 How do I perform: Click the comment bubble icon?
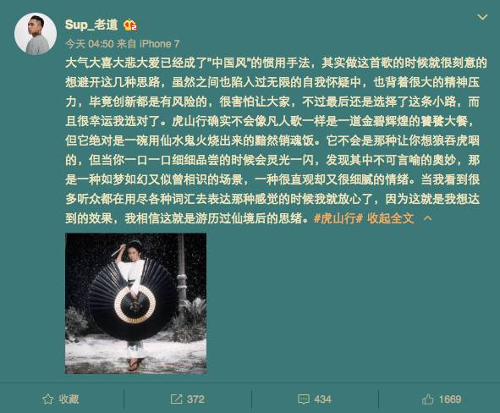[303, 399]
